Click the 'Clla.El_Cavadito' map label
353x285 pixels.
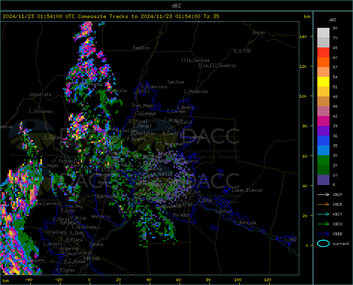coord(217,65)
